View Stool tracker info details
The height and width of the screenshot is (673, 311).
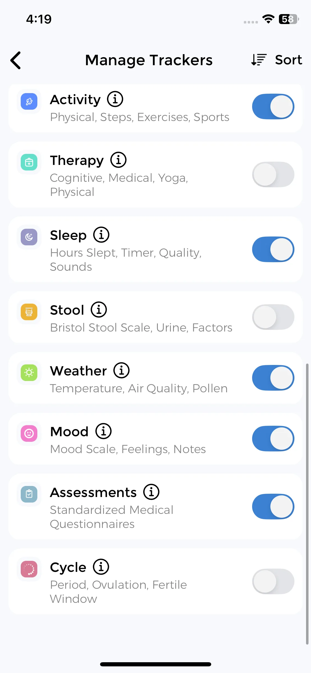[x=99, y=309]
